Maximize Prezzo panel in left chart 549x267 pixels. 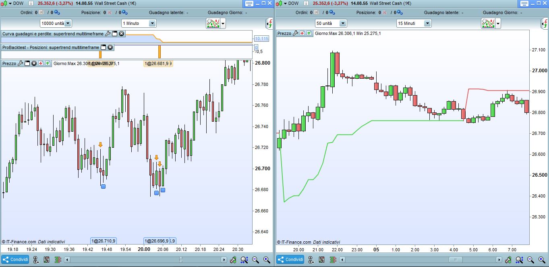point(27,63)
